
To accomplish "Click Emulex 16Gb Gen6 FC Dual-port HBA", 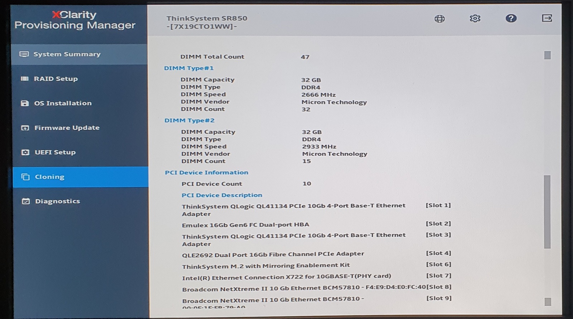I will point(245,225).
